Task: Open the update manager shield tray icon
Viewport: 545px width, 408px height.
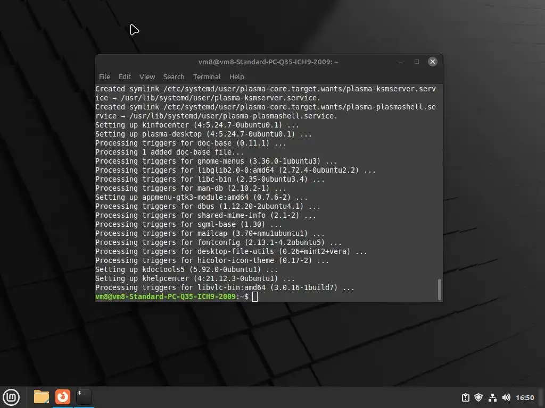Action: point(478,397)
